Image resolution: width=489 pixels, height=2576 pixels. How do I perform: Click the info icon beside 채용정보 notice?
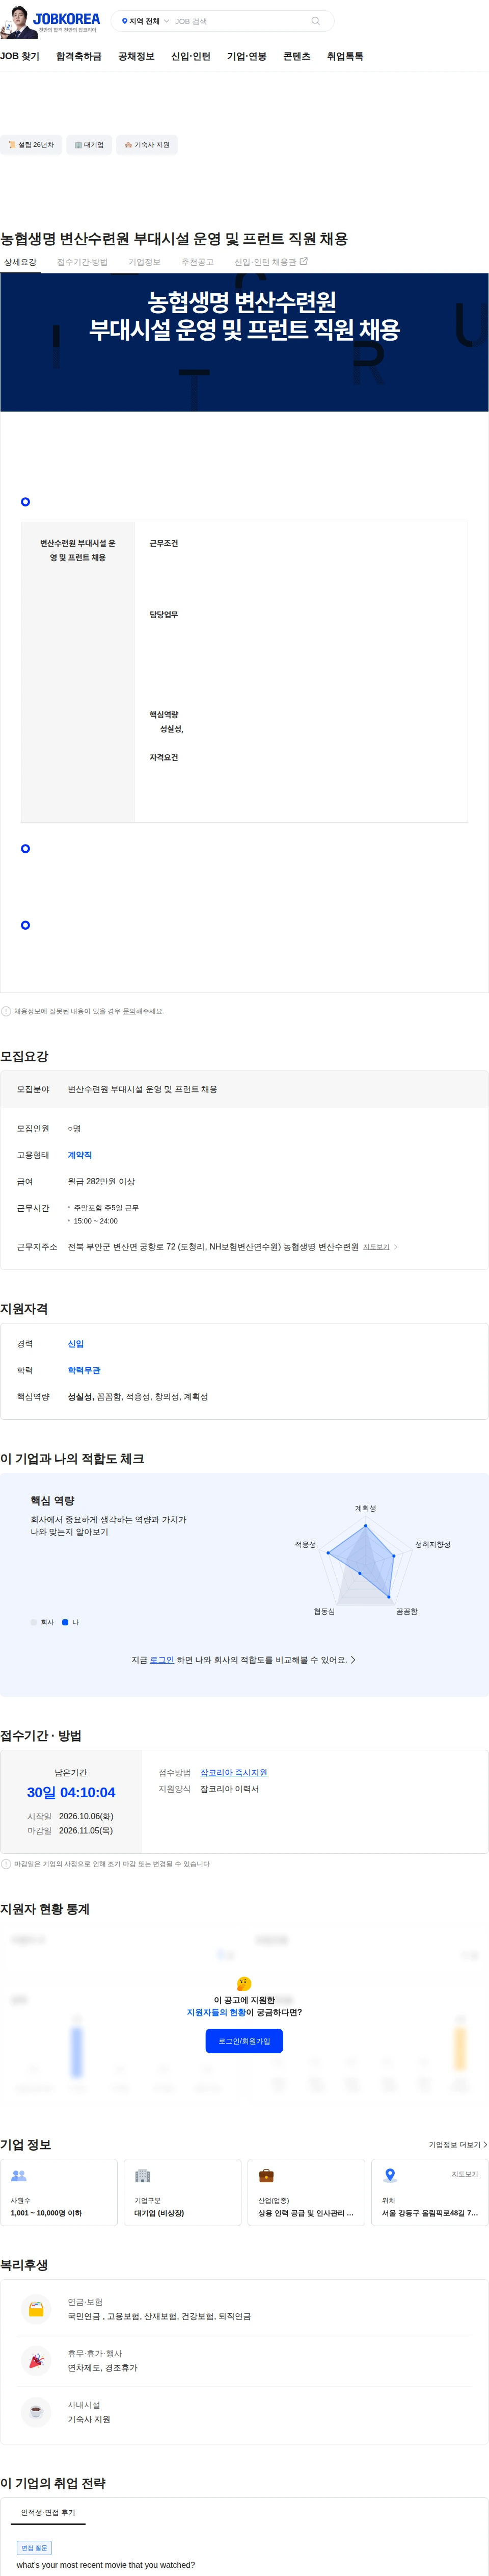tap(6, 1011)
